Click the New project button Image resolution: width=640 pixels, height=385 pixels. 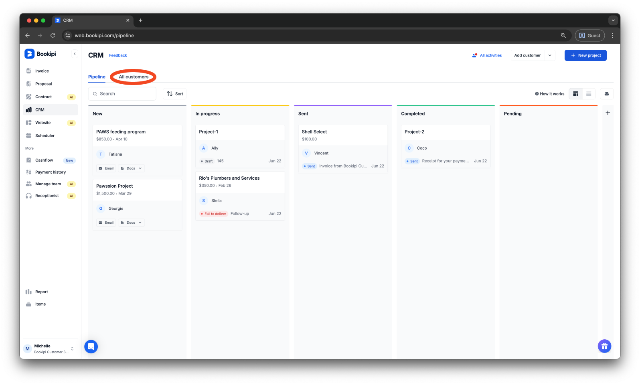(x=585, y=55)
